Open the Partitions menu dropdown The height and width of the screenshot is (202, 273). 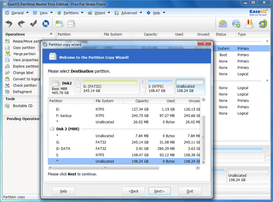click(70, 13)
